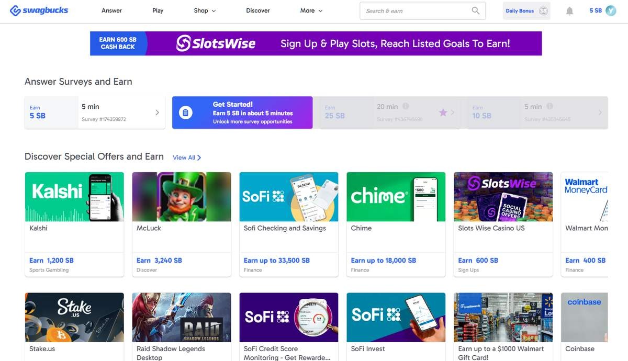Image resolution: width=628 pixels, height=361 pixels.
Task: Open the SoFi Checking and Savings thumbnail
Action: tap(289, 197)
